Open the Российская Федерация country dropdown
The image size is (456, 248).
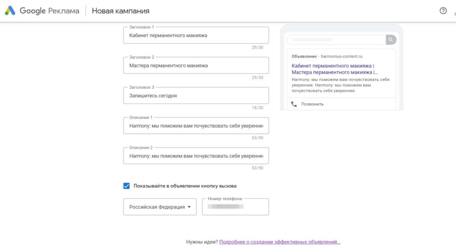(x=159, y=207)
